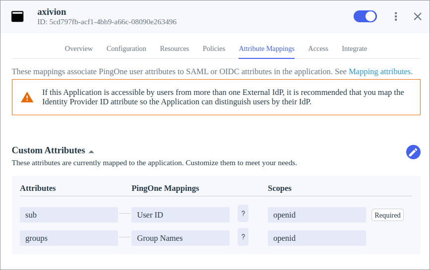Follow the Mapping attributes link
The height and width of the screenshot is (270, 430).
pos(379,72)
